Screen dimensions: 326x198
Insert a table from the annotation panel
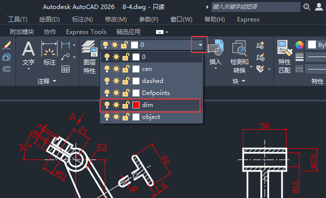[x=65, y=69]
